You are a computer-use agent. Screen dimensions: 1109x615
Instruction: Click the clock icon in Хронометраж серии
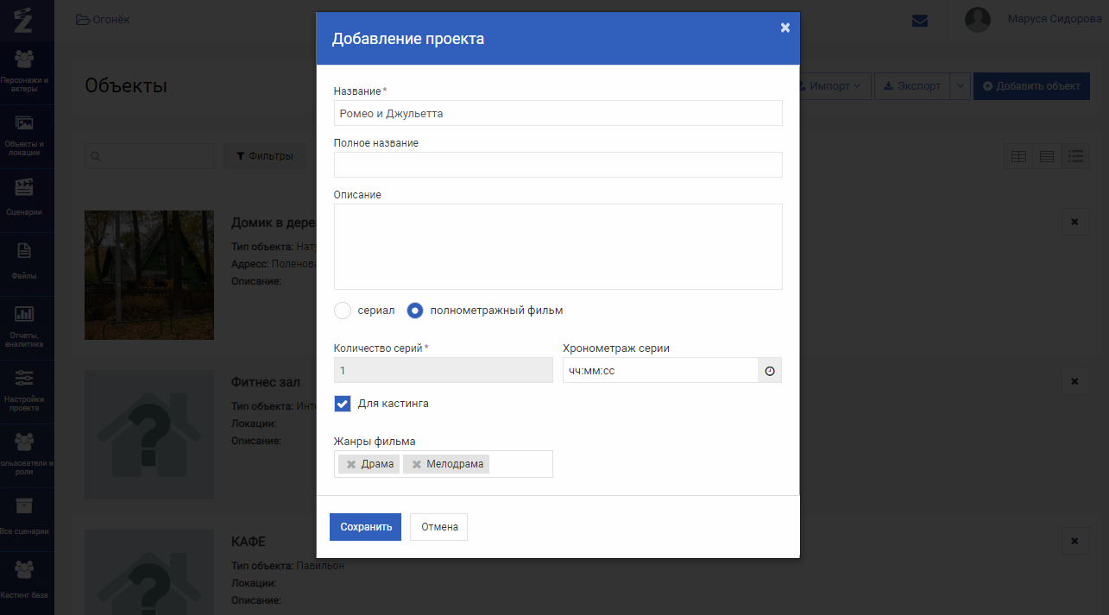(770, 371)
